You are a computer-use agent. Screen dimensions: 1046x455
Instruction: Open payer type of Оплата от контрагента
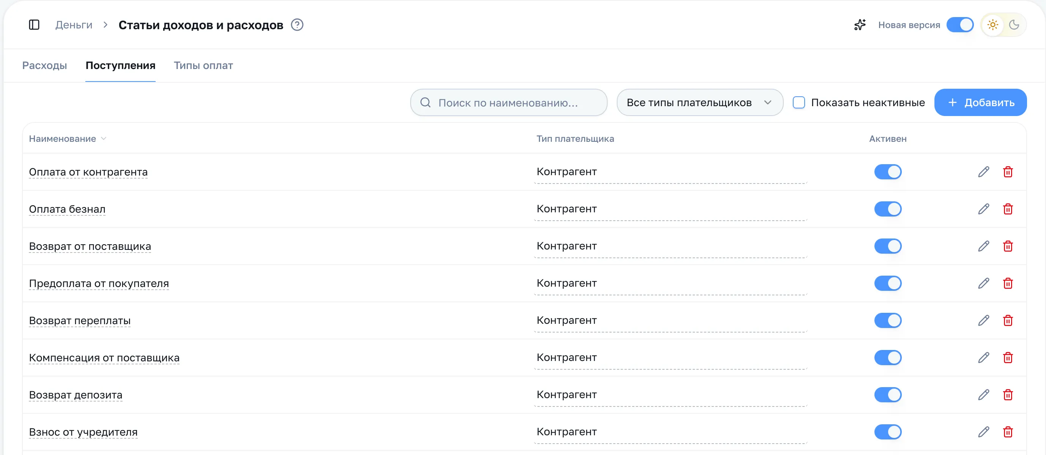coord(670,173)
